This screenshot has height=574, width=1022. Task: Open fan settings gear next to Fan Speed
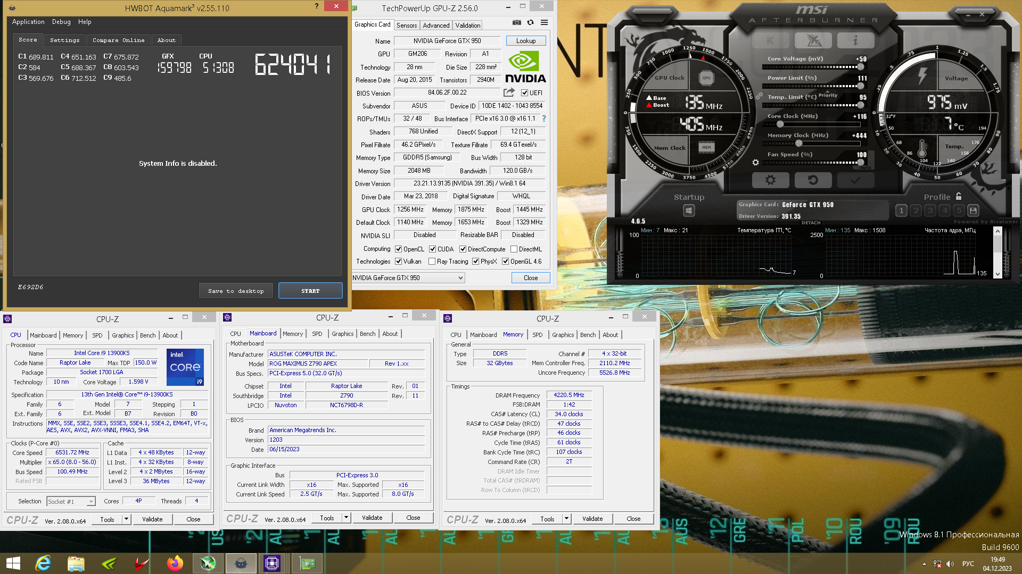pos(755,163)
